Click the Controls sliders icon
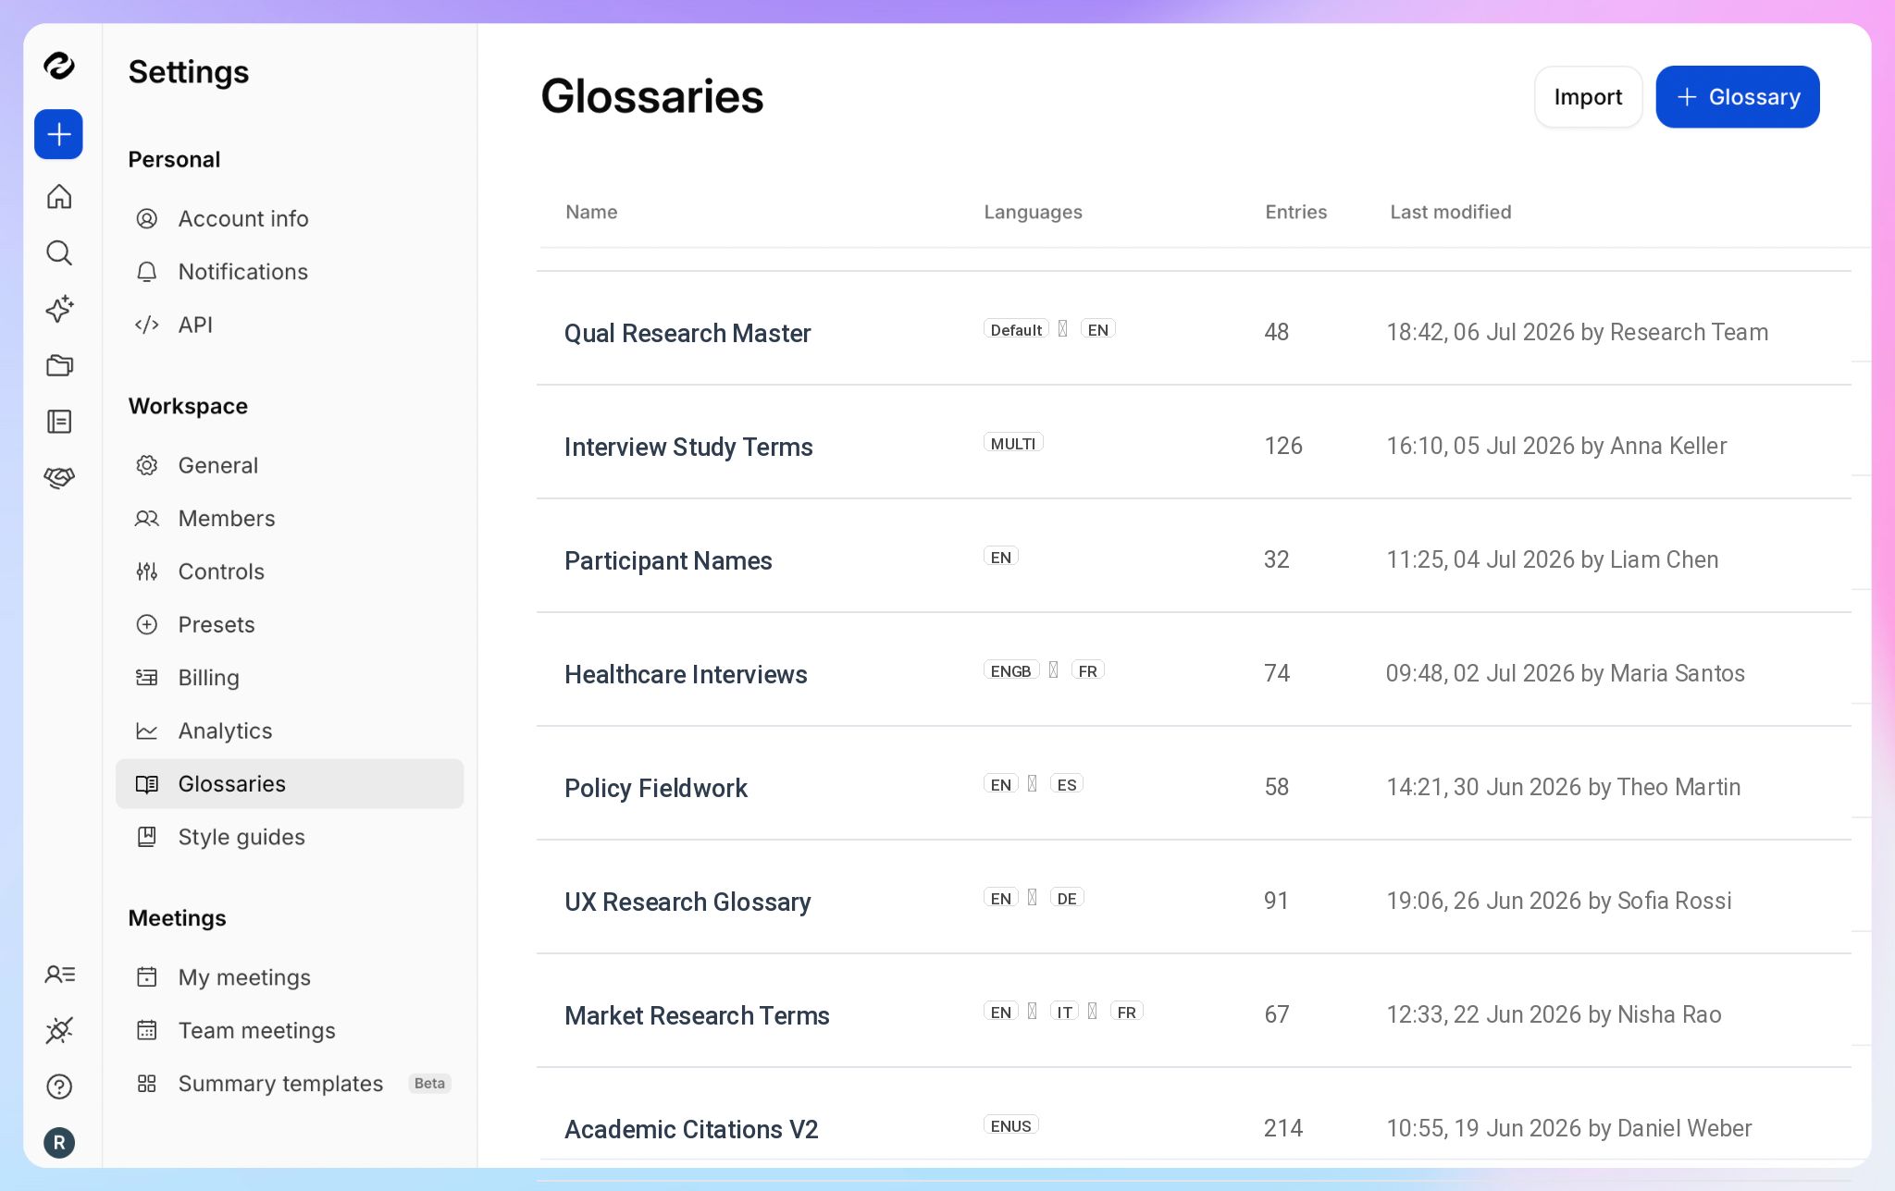This screenshot has width=1895, height=1191. click(147, 571)
